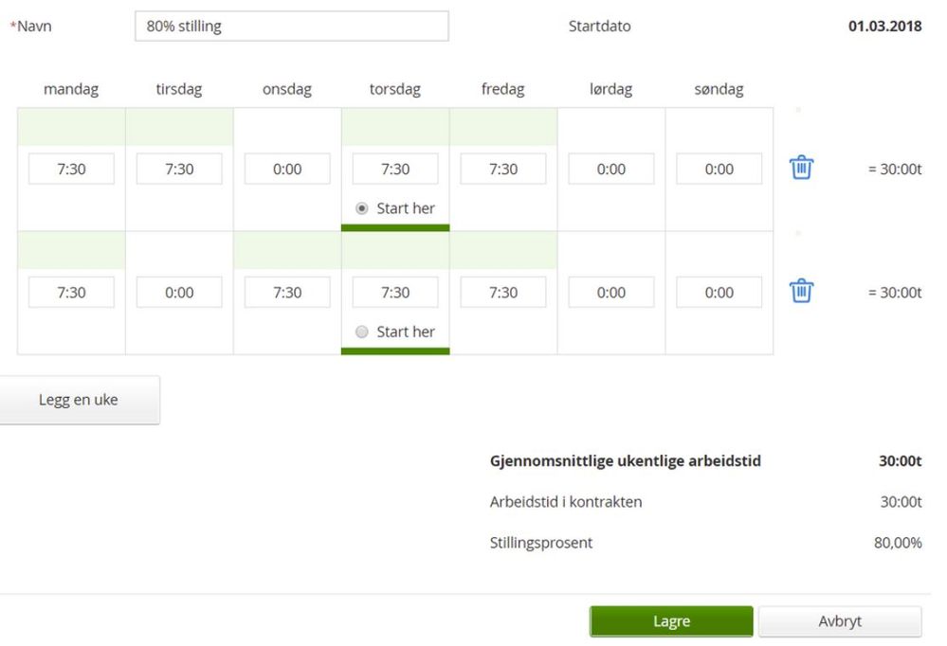Image resolution: width=947 pixels, height=646 pixels.
Task: Delete the first week row via trash icon
Action: [801, 168]
